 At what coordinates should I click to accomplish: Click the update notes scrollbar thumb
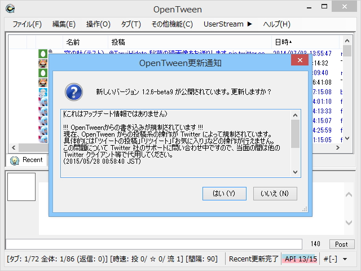(296, 134)
